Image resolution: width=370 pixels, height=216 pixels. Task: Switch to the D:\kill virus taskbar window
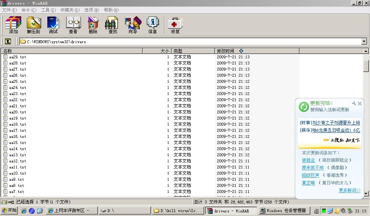[178, 211]
